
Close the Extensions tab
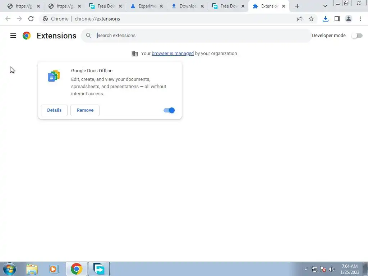pos(284,6)
